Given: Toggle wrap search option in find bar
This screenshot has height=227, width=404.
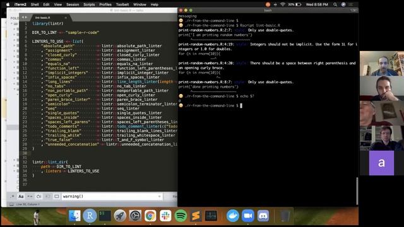Looking at the screenshot, I should coord(39,196).
